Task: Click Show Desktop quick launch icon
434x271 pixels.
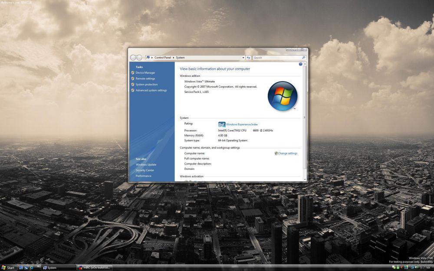Action: tap(21, 268)
